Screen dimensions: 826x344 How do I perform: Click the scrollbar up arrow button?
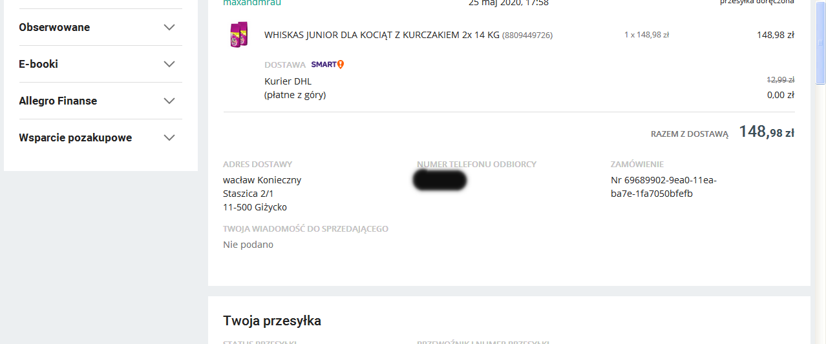click(x=821, y=5)
